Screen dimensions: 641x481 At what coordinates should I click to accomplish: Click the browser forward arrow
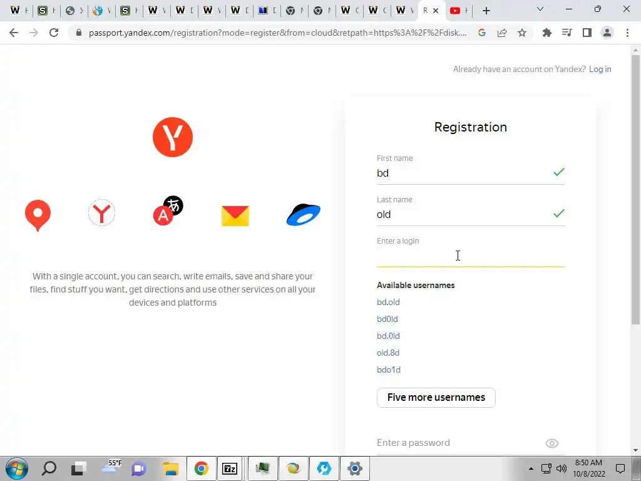coord(34,33)
